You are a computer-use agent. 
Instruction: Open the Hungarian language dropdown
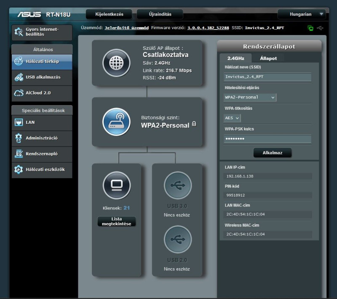(x=302, y=14)
